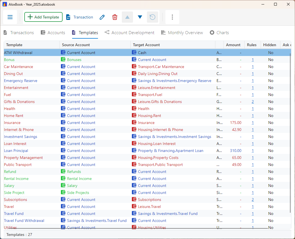The width and height of the screenshot is (295, 239).
Task: Open the three-dot more options menu
Action: [x=172, y=17]
